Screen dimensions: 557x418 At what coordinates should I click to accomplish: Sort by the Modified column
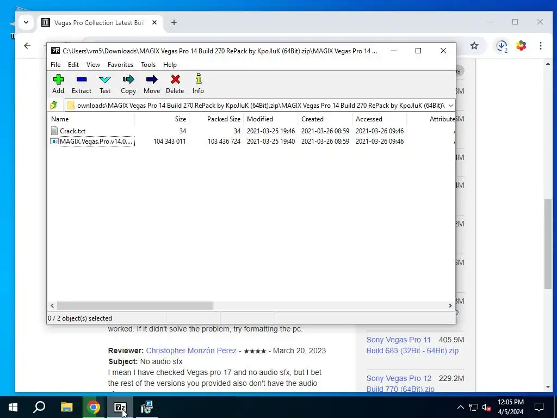[271, 119]
